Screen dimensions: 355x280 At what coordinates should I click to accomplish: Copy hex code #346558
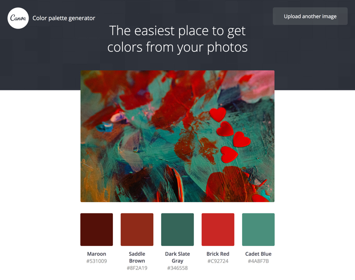tap(178, 268)
